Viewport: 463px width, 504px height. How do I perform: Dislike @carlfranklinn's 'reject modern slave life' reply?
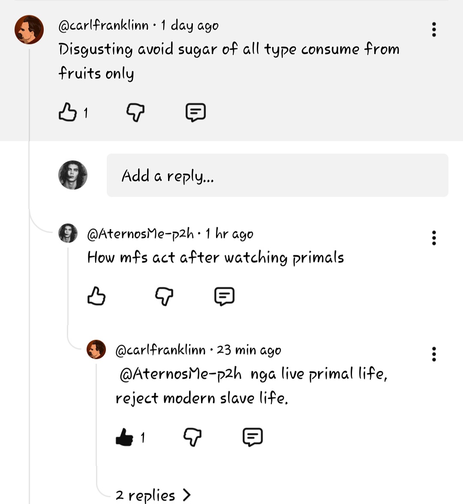(x=192, y=437)
